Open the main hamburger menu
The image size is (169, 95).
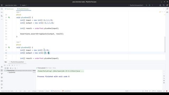point(2,5)
